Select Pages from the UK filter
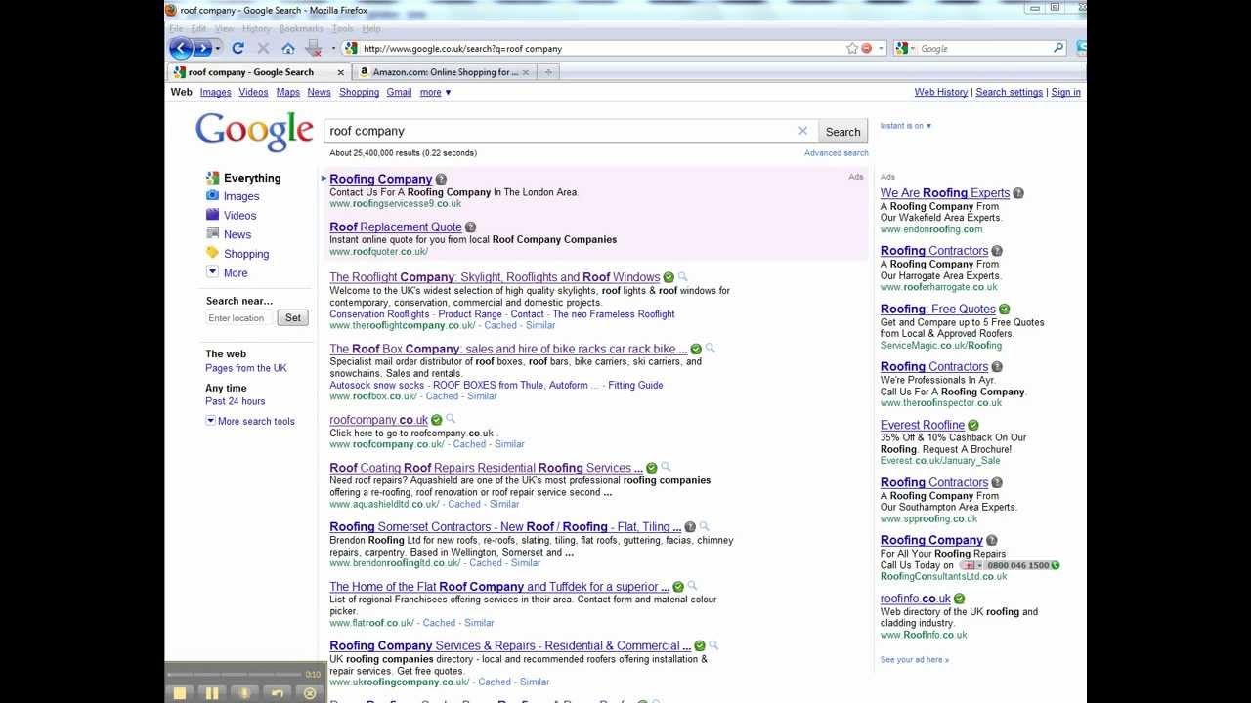Screen dimensions: 1251x703 click(x=246, y=368)
